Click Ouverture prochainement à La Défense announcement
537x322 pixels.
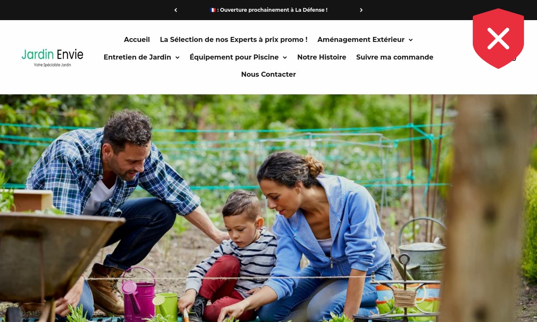272,10
